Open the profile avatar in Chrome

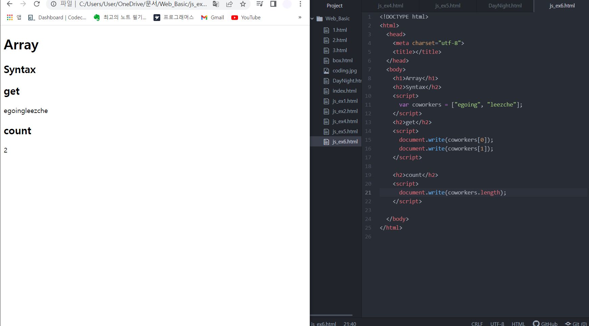[x=287, y=4]
